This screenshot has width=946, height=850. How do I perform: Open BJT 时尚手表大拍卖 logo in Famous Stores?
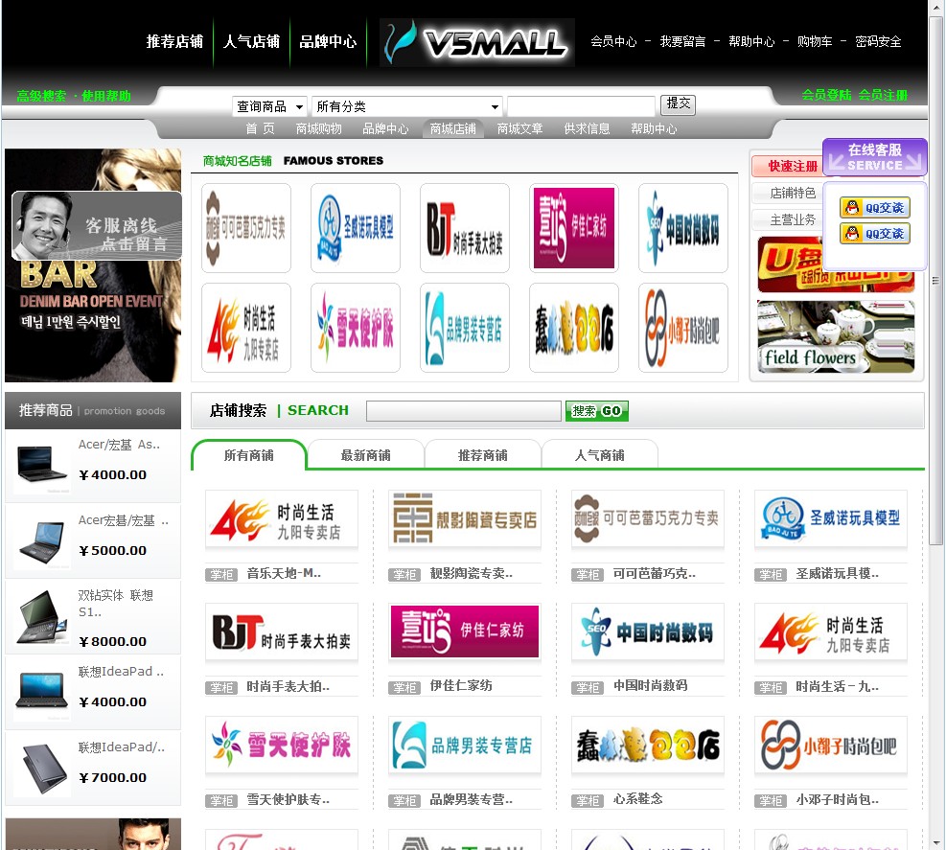pyautogui.click(x=465, y=228)
